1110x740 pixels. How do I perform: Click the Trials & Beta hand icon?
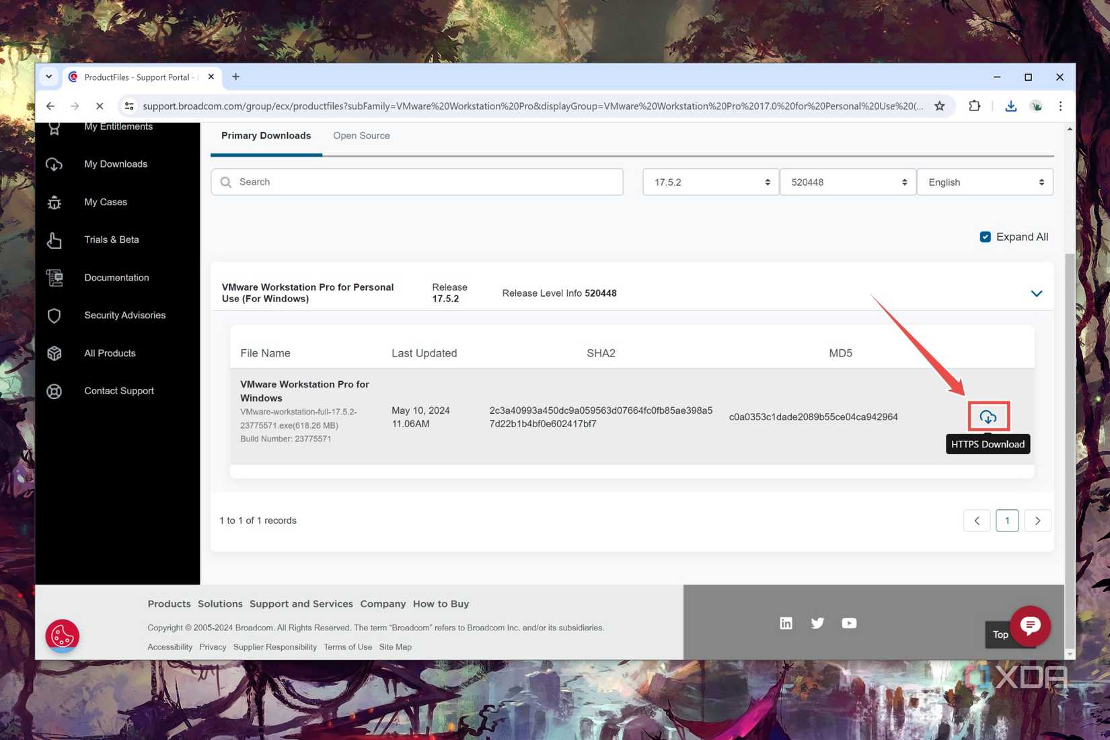point(54,240)
